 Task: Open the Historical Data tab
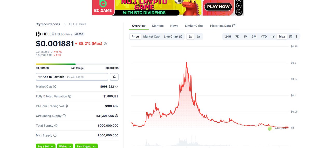pyautogui.click(x=223, y=26)
